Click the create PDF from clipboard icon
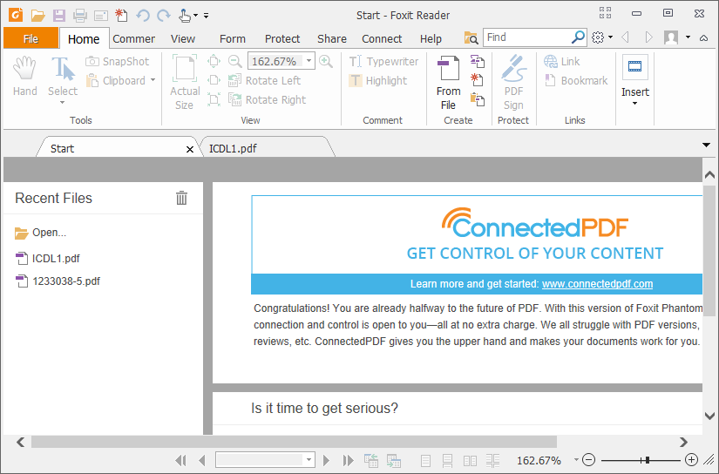The height and width of the screenshot is (474, 719). click(x=478, y=99)
